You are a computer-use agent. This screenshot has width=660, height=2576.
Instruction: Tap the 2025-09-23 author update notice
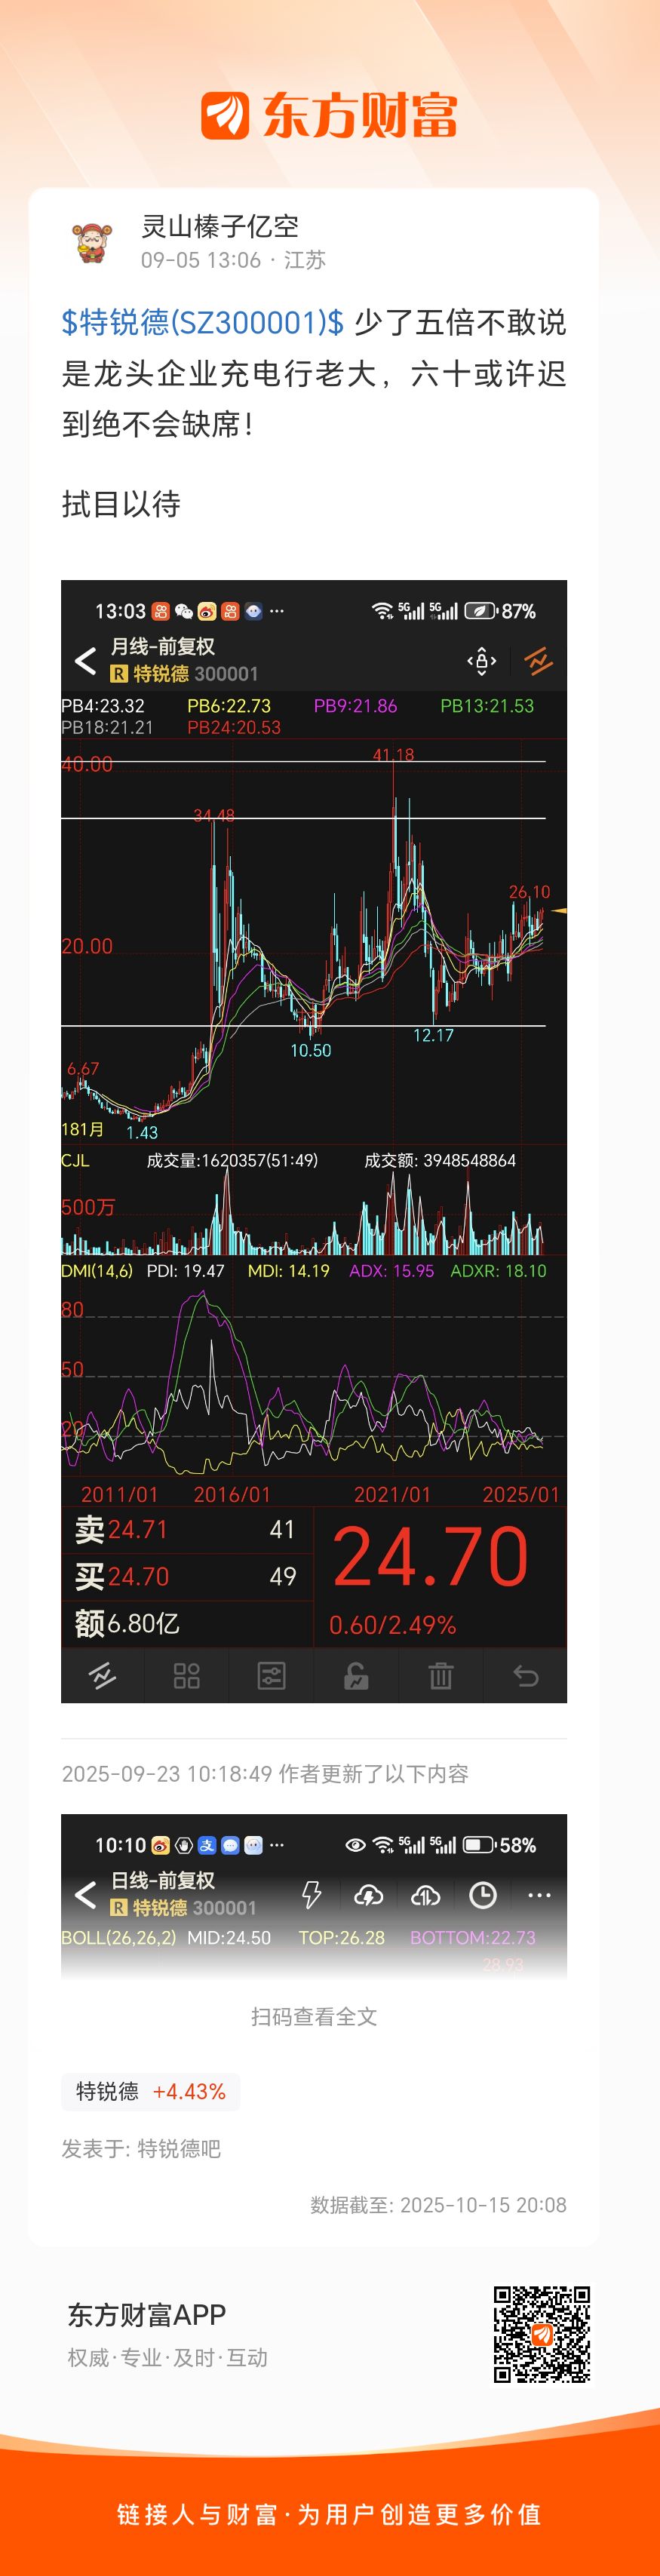click(x=265, y=1773)
